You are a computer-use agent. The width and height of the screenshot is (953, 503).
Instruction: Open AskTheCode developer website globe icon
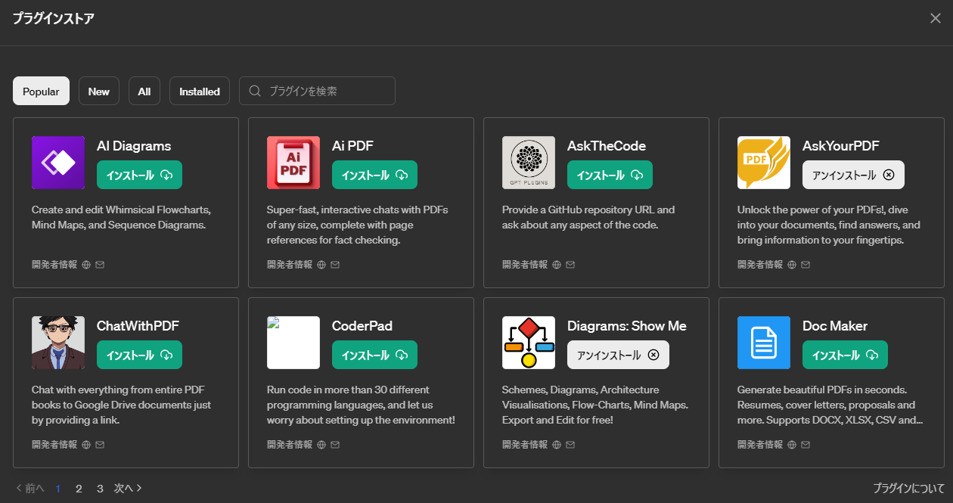[x=557, y=265]
